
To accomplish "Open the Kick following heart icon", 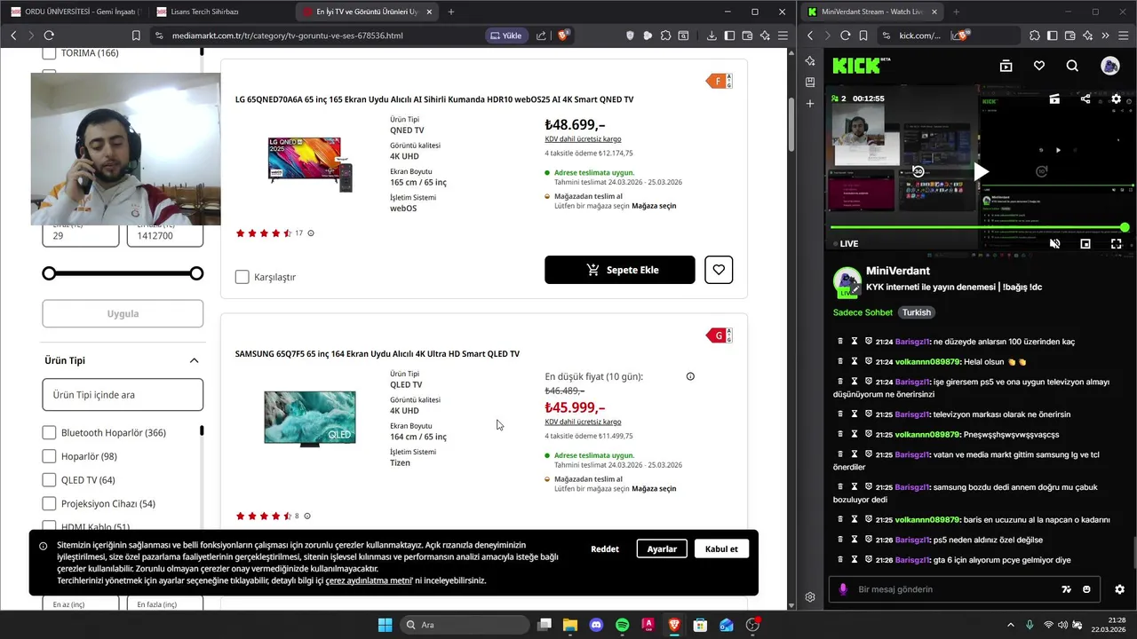I will pos(1039,66).
